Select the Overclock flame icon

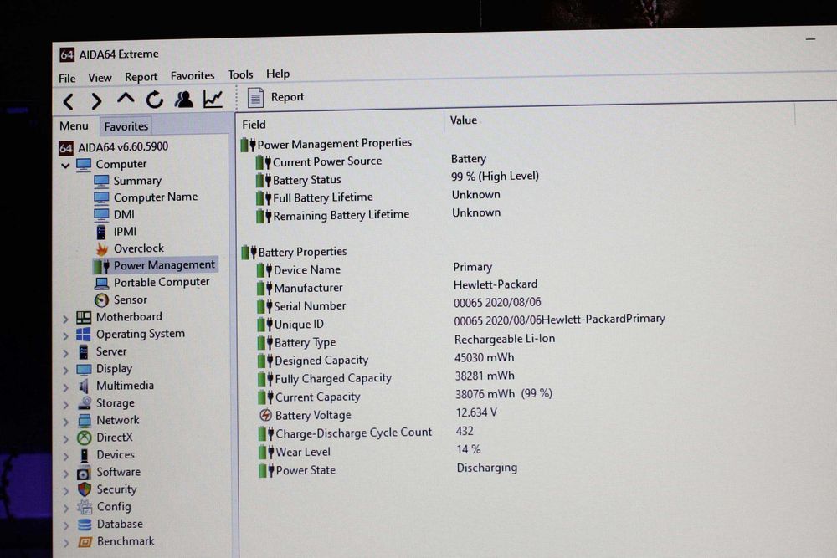(x=101, y=249)
